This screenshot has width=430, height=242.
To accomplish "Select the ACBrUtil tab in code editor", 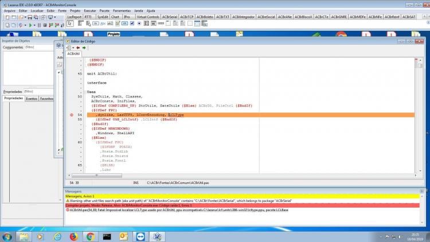I will tap(73, 54).
